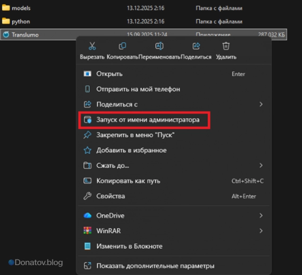This screenshot has height=275, width=302.
Task: Click the Папка с файлами type for python
Action: (x=219, y=21)
